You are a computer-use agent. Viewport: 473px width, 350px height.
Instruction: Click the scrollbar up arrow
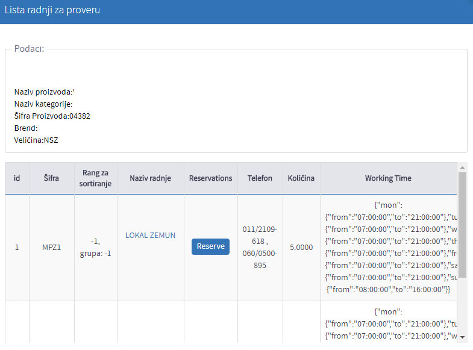462,167
